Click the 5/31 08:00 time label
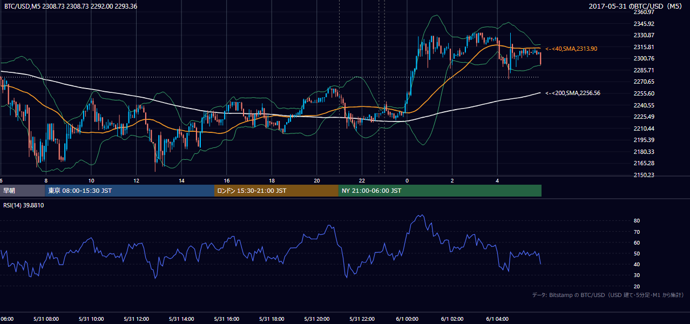This screenshot has width=690, height=324. coord(46,319)
